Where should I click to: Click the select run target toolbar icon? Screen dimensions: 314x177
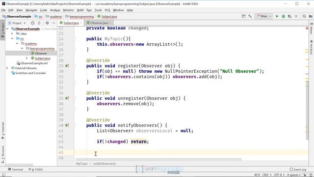coord(243,16)
